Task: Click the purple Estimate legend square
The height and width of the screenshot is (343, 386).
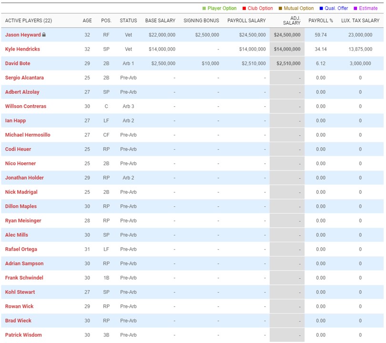Action: pyautogui.click(x=355, y=9)
